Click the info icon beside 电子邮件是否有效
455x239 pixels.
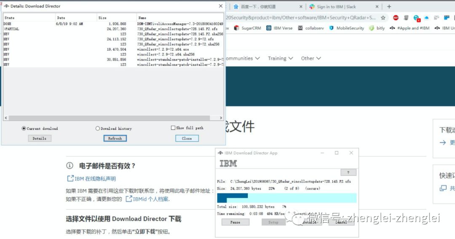[x=70, y=166]
